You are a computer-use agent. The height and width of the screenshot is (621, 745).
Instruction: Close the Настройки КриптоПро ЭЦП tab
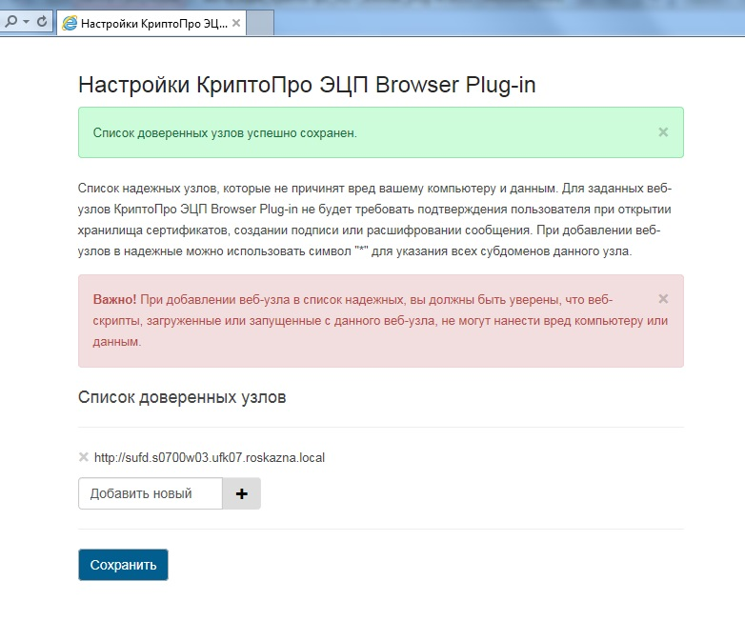click(236, 23)
